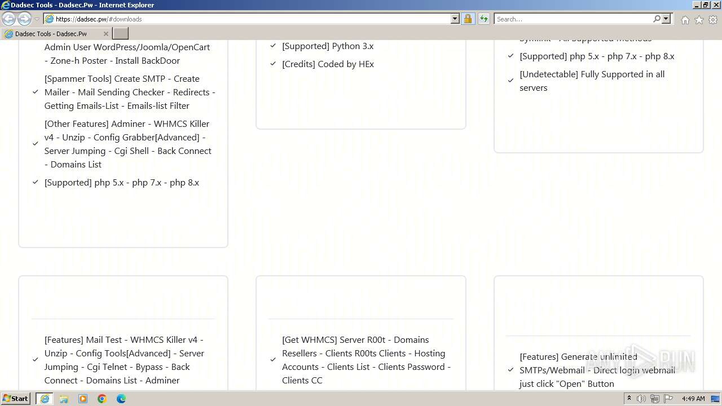The height and width of the screenshot is (406, 722).
Task: Open the volume speaker tray icon
Action: 641,399
